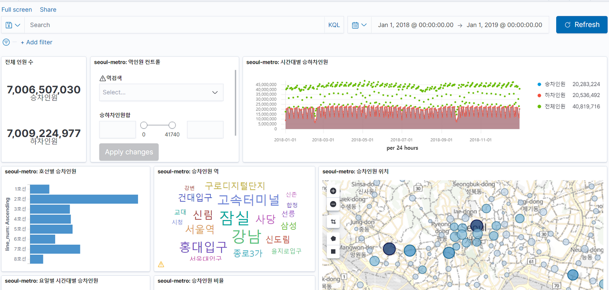Click the 8호선 bar in chart

(x=37, y=259)
